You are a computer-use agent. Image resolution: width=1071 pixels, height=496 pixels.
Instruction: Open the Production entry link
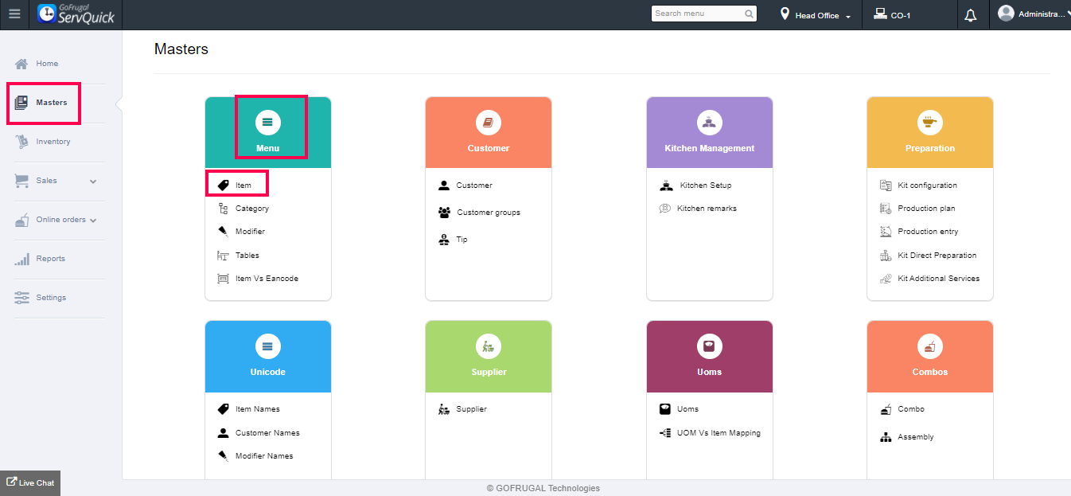(928, 232)
